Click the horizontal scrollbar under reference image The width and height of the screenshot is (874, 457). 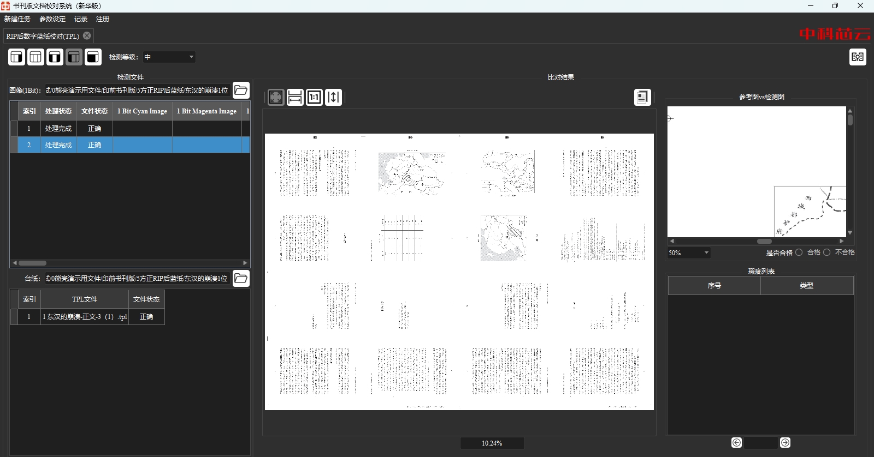click(764, 241)
